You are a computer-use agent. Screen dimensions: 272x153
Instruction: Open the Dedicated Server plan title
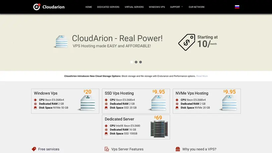coord(119,119)
